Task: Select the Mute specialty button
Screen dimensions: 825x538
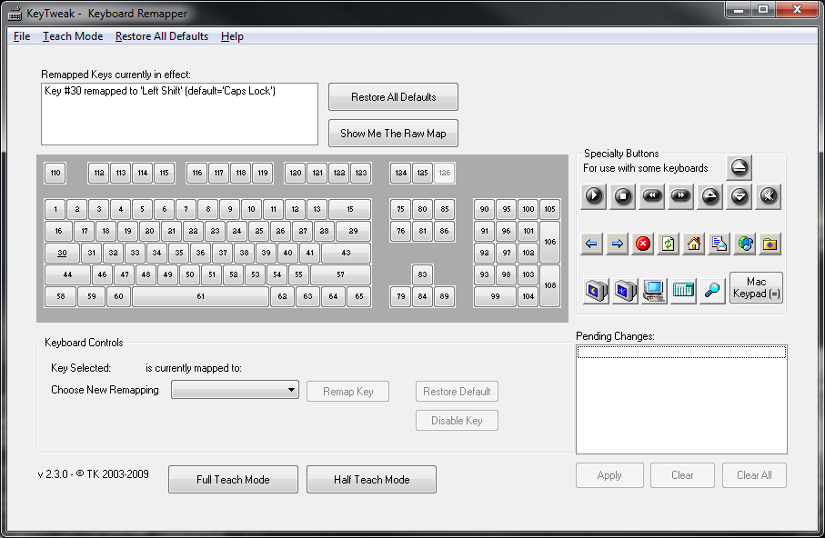Action: pos(769,196)
